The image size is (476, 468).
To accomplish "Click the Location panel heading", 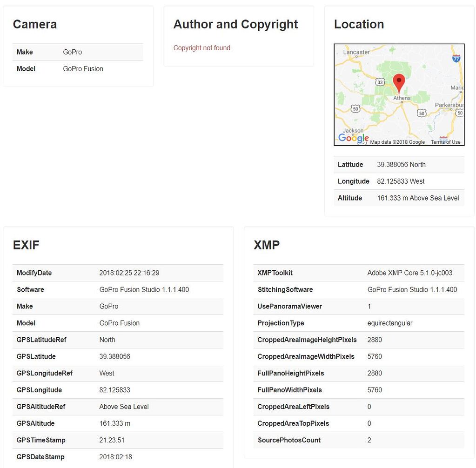I will click(359, 24).
